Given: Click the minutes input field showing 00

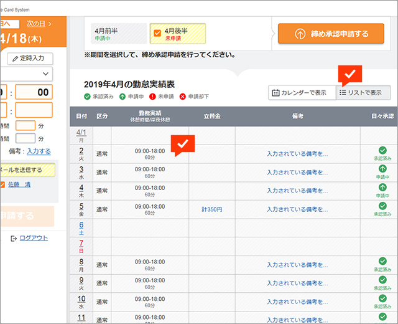Looking at the screenshot, I should pyautogui.click(x=35, y=92).
